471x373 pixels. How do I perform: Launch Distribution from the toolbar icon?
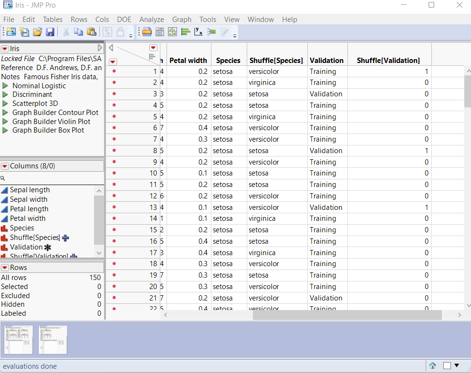(185, 32)
